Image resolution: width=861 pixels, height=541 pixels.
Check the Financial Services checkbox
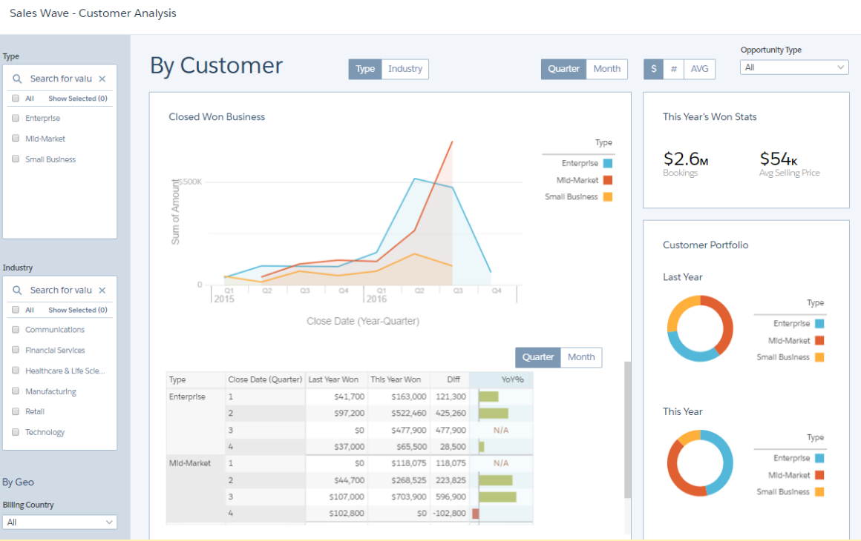[16, 350]
